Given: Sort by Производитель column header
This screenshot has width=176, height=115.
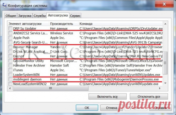Looking at the screenshot, I should point(63,24).
